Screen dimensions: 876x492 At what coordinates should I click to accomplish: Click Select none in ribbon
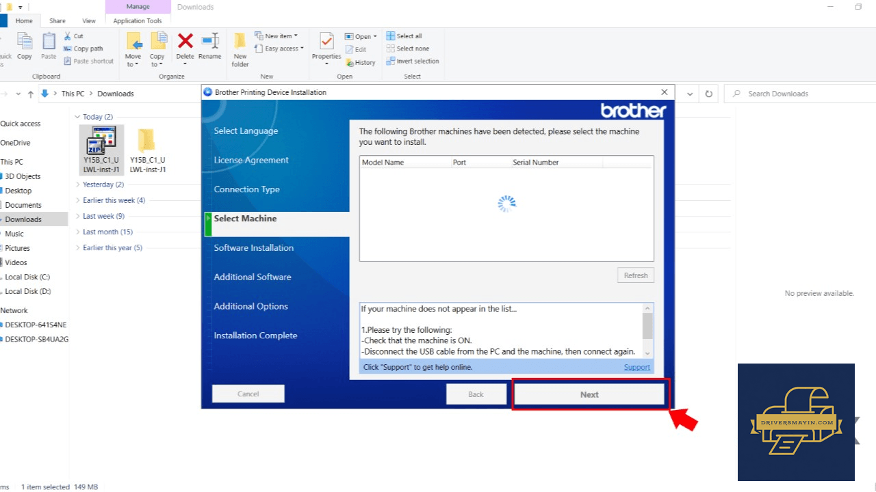click(x=407, y=49)
